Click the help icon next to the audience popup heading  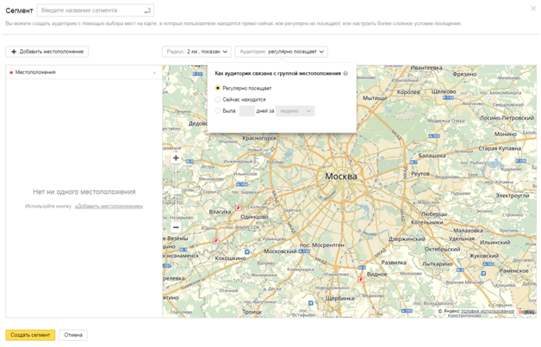345,73
